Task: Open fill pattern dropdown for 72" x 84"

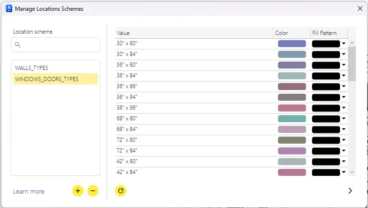Action: 344,151
